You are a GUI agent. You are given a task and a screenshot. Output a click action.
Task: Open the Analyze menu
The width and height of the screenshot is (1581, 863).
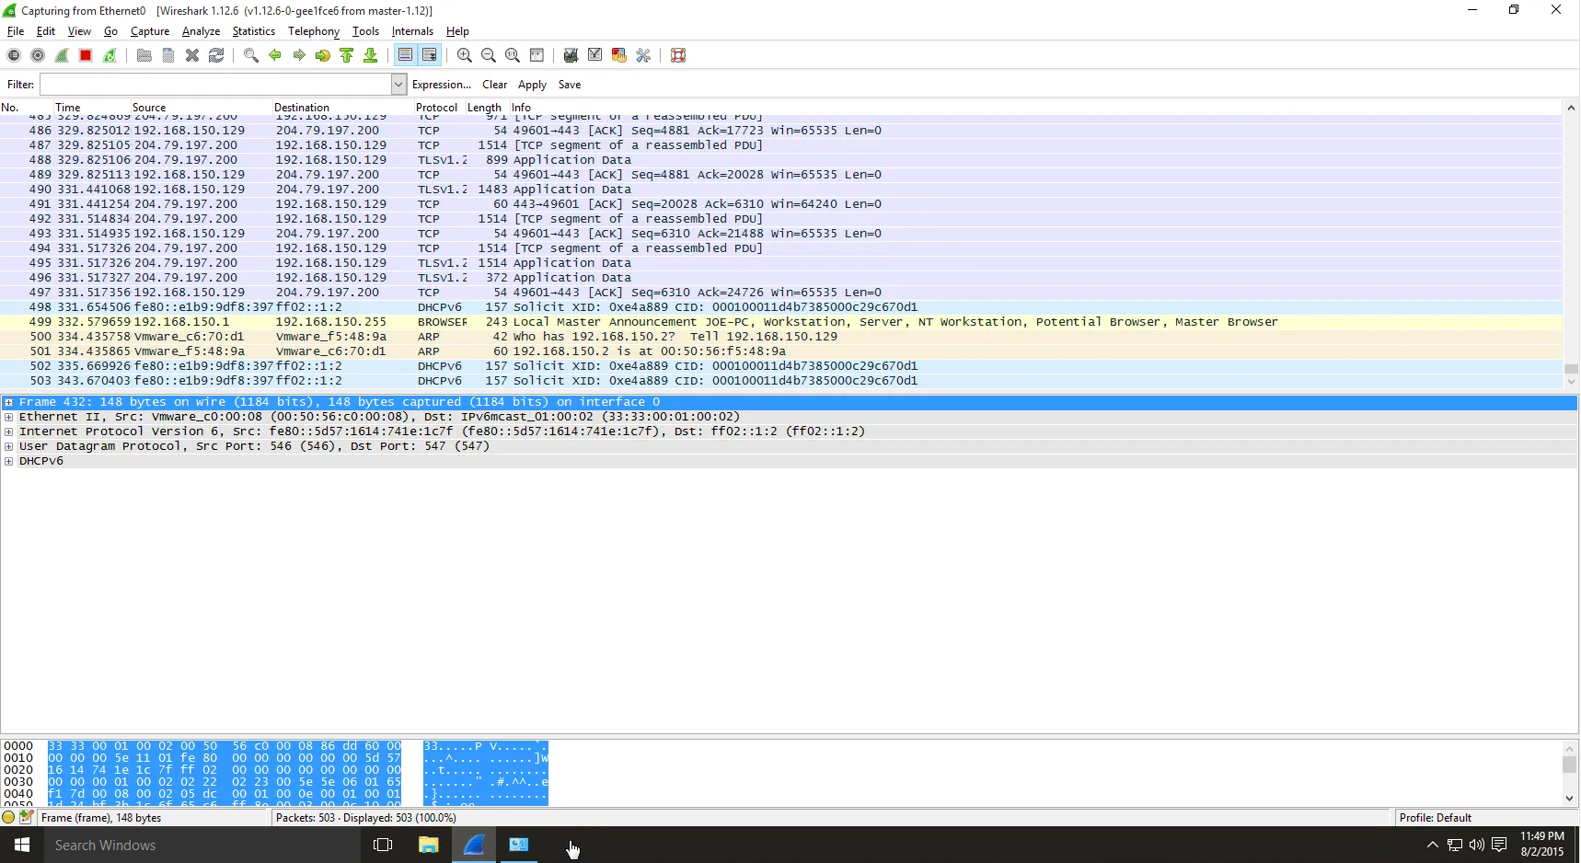[201, 31]
